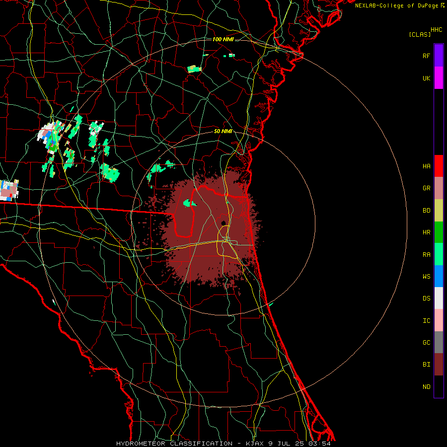
Task: Click the black radar site dot
Action: [x=223, y=223]
